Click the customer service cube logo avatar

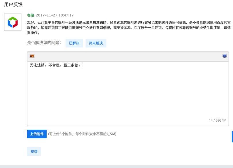pos(13,22)
